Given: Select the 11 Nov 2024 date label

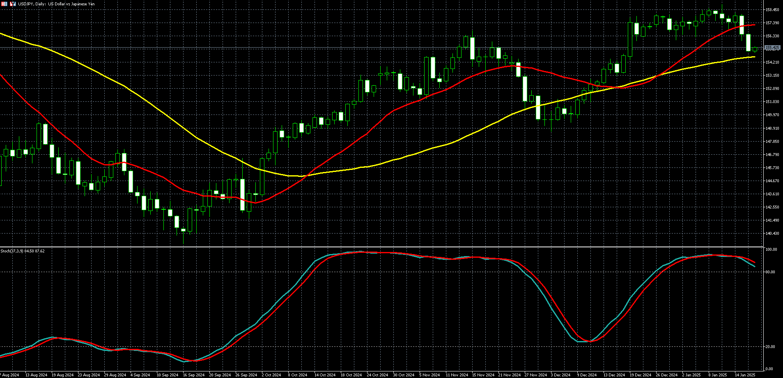Looking at the screenshot, I should tap(457, 375).
